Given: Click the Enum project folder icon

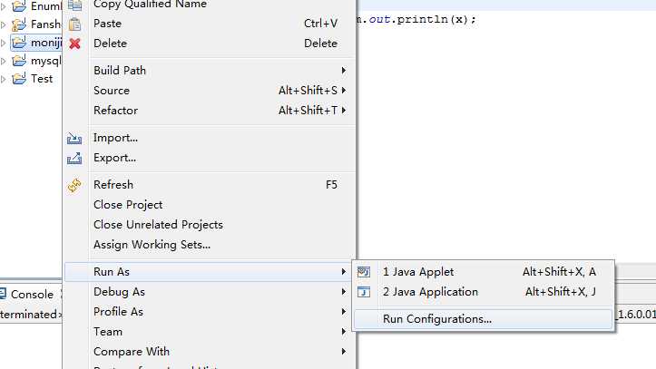Looking at the screenshot, I should (19, 5).
